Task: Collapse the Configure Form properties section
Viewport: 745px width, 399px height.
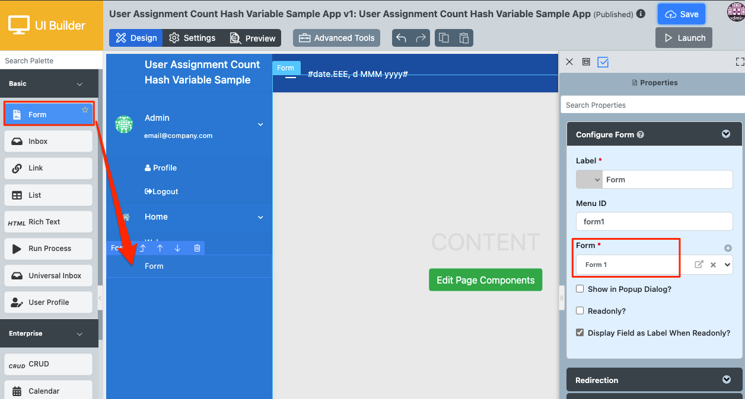Action: coord(726,134)
